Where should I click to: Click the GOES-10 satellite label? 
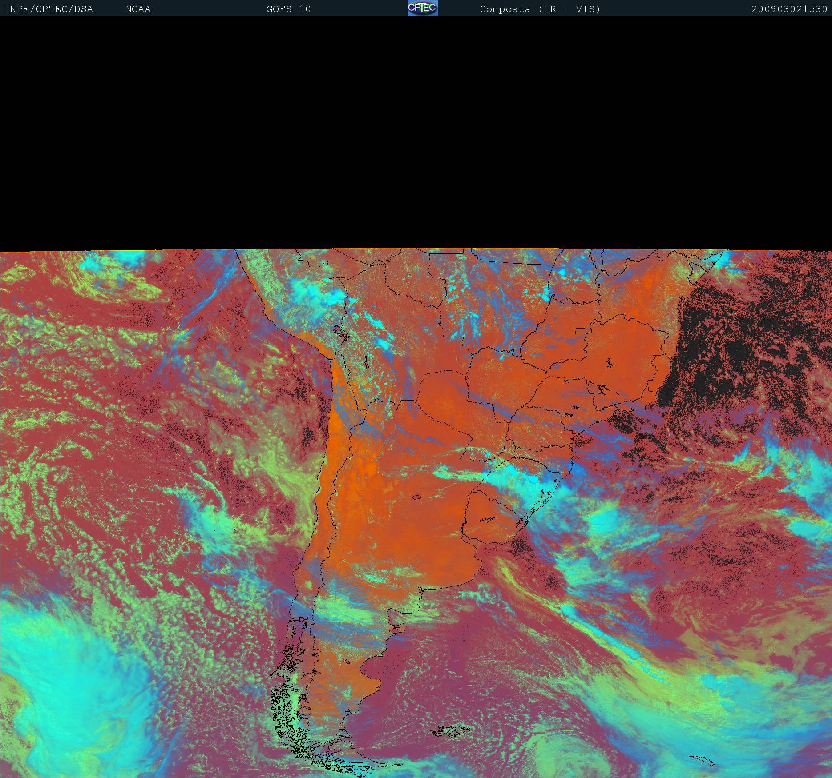click(x=288, y=9)
